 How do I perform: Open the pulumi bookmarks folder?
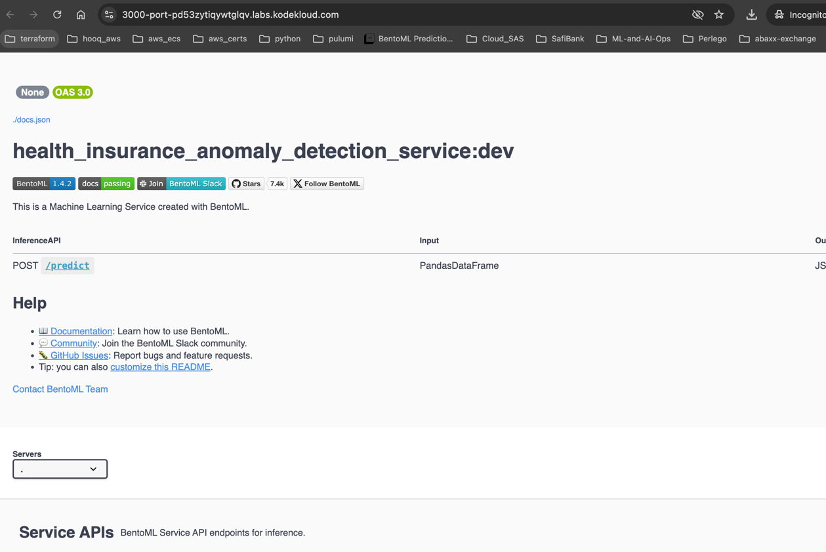tap(333, 39)
